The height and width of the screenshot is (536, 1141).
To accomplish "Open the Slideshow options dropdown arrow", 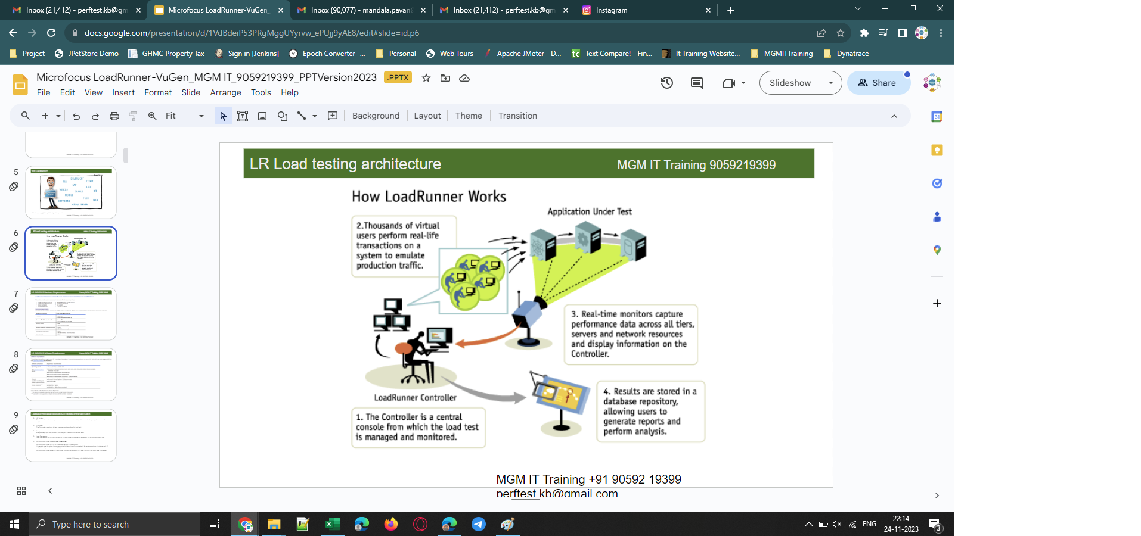I will (831, 83).
